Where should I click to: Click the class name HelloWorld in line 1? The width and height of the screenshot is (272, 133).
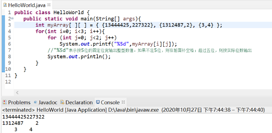[68, 12]
